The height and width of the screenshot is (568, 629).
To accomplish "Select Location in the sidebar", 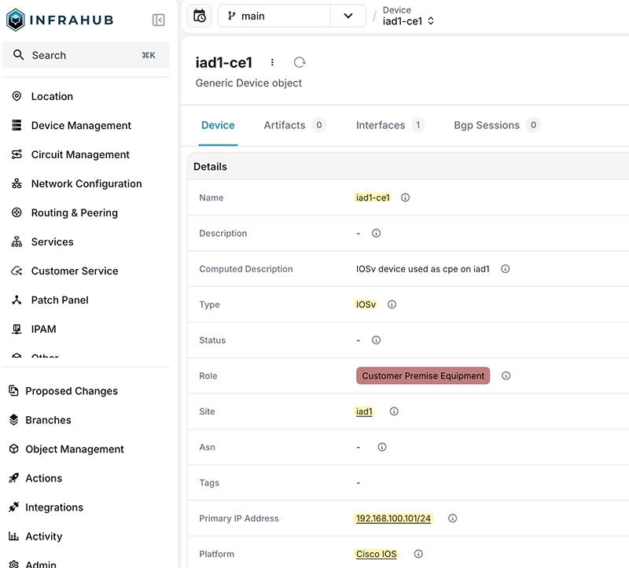I will [52, 96].
